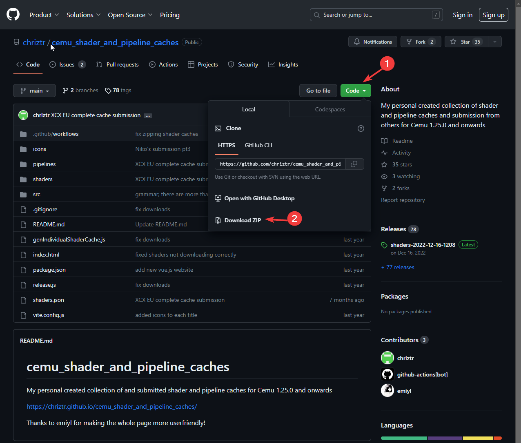This screenshot has width=521, height=443.
Task: Open star lists dropdown arrow
Action: click(495, 42)
